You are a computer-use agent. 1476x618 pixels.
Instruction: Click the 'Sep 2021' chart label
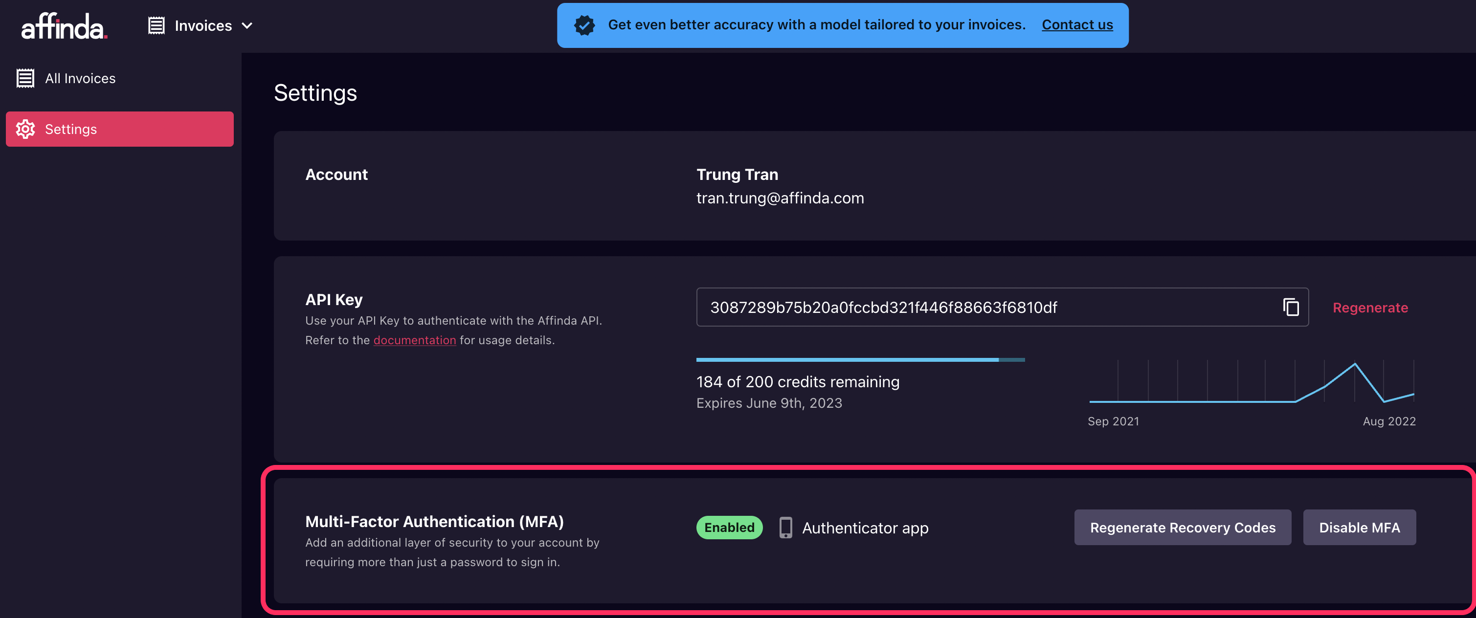click(x=1113, y=421)
